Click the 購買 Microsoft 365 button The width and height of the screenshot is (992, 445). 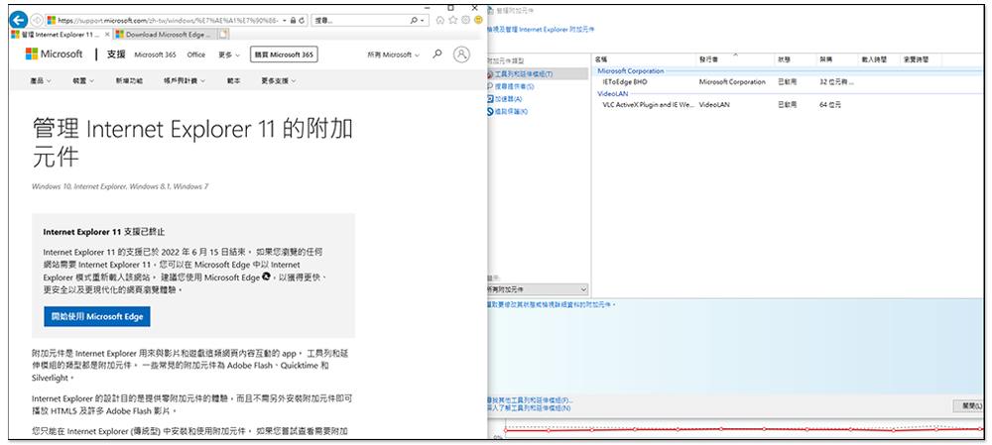point(284,55)
